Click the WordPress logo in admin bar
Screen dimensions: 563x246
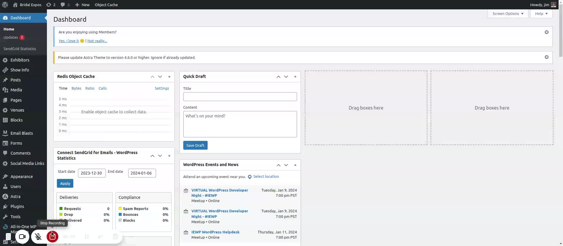coord(5,5)
